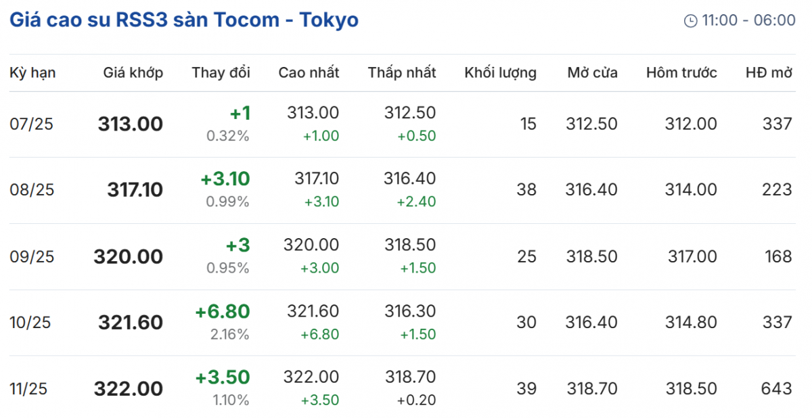812x418 pixels.
Task: Click the Mở cửa column header
Action: pos(592,73)
